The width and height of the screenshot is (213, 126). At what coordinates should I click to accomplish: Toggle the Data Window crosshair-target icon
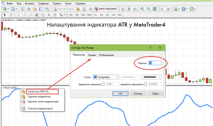[x=29, y=9]
